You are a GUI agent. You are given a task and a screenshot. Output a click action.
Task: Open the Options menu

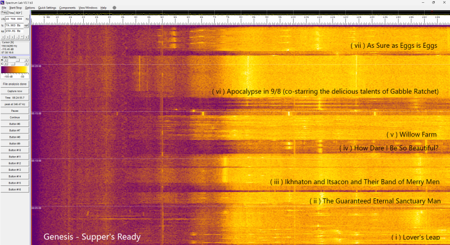pos(30,8)
